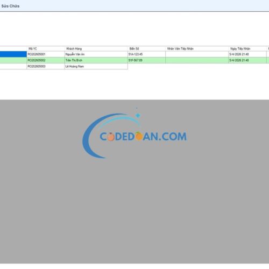Click the Biển Số column header

pyautogui.click(x=146, y=48)
